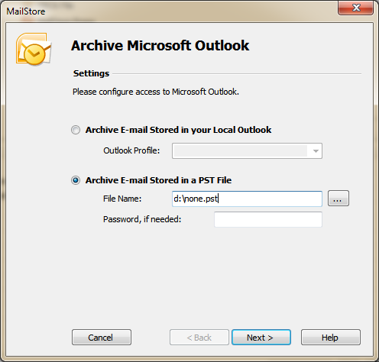Expand the Outlook Profile dropdown arrow
The image size is (379, 362).
click(316, 151)
